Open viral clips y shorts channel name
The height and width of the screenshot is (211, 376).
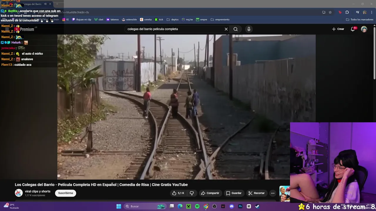(38, 191)
